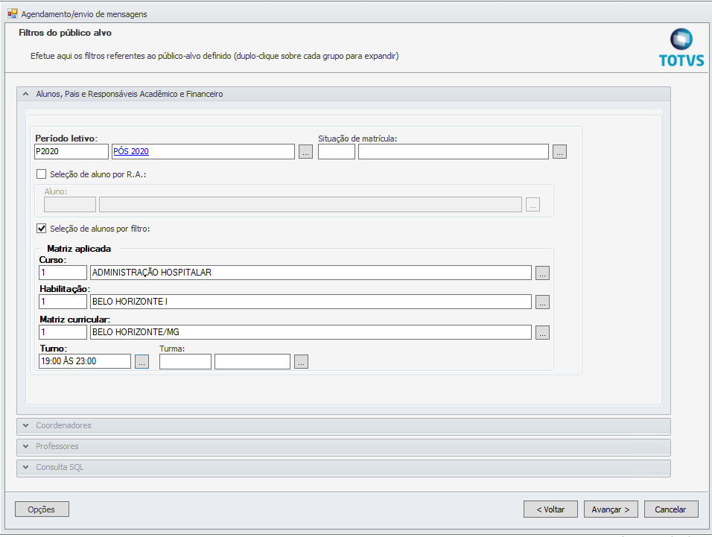
Task: Focus the Situação de matrícula code field
Action: pyautogui.click(x=337, y=152)
